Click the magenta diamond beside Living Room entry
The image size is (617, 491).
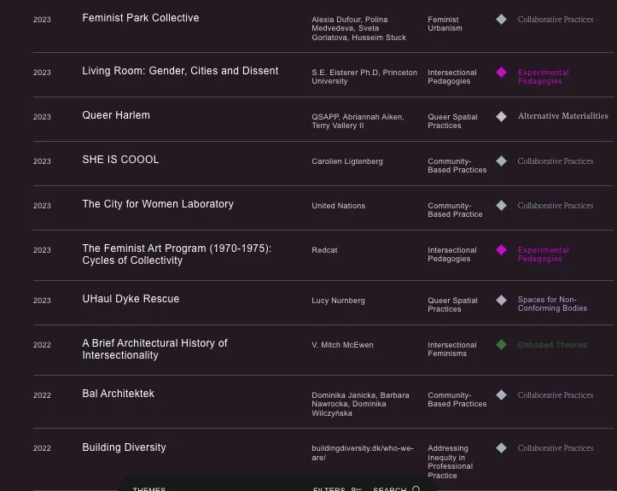click(501, 73)
